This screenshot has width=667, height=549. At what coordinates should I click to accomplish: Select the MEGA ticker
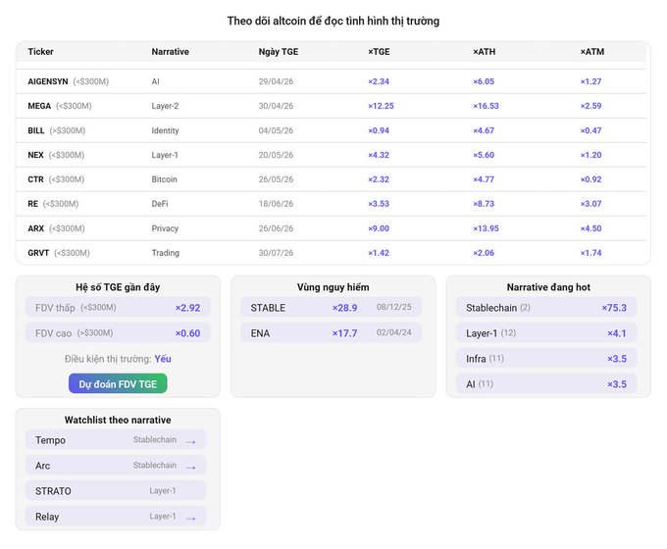tap(39, 106)
